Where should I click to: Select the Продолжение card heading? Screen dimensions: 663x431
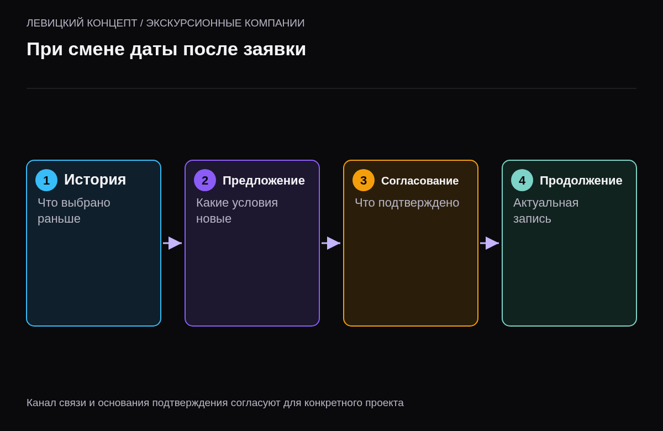coord(581,180)
